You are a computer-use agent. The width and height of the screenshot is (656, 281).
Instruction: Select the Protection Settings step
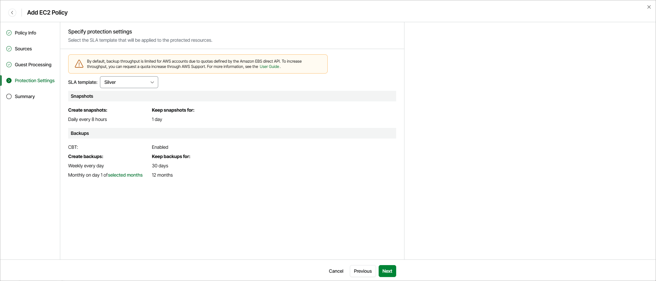pos(35,81)
